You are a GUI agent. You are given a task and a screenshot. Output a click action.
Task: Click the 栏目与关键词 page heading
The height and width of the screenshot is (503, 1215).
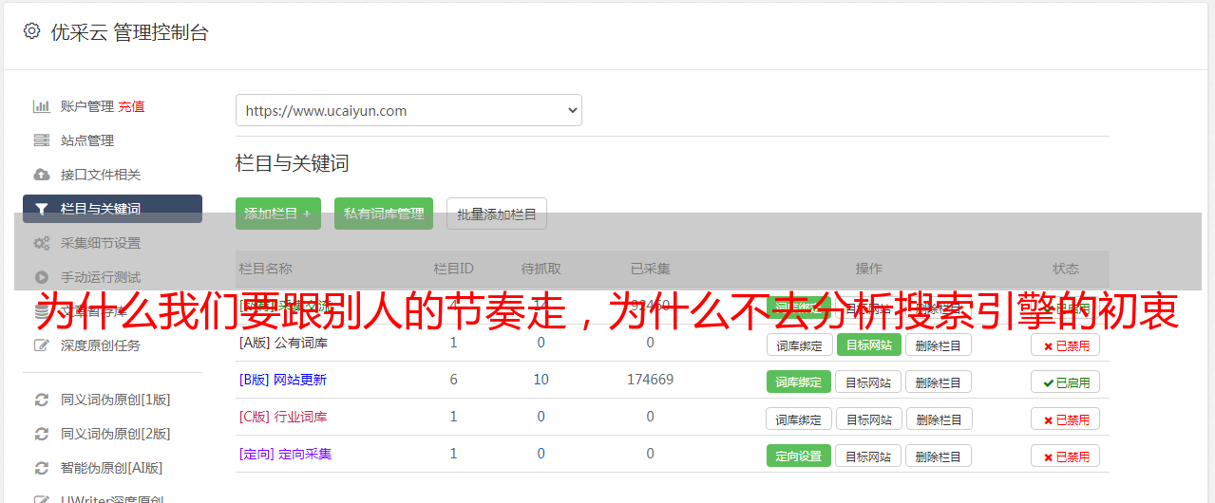(x=293, y=163)
